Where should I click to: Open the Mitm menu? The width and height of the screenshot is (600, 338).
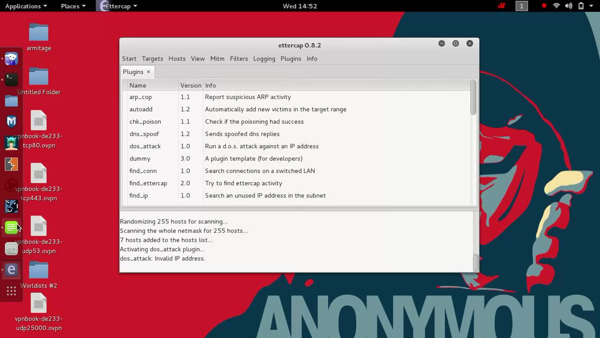[x=217, y=59]
